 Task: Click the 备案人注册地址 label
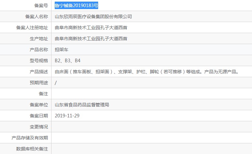(32, 28)
